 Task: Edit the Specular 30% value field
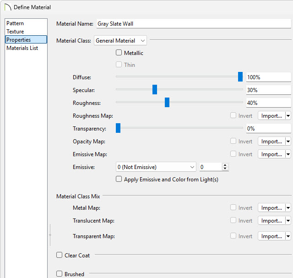(269, 90)
